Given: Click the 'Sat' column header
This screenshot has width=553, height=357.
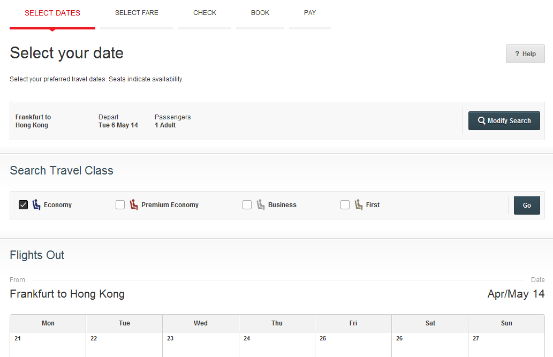Looking at the screenshot, I should (430, 323).
